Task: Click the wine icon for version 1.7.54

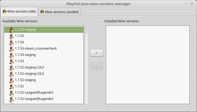Action: 12,42
